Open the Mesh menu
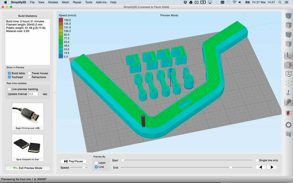The width and height of the screenshot is (293, 183). 66,2
